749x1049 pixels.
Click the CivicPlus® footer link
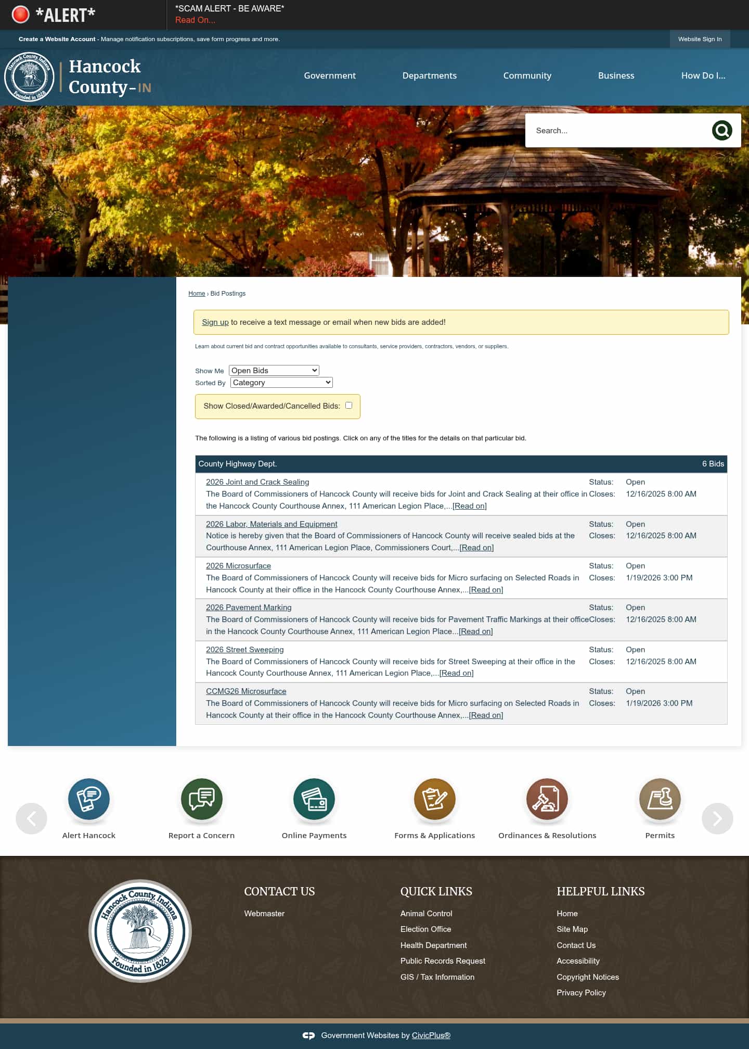(431, 1035)
